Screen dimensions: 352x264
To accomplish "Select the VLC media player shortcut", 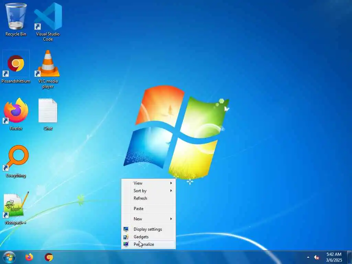I will [x=48, y=69].
